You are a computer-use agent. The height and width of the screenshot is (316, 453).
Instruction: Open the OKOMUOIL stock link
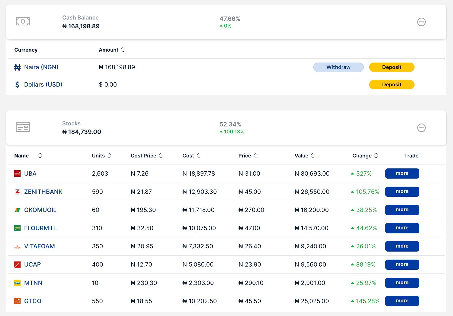point(40,210)
